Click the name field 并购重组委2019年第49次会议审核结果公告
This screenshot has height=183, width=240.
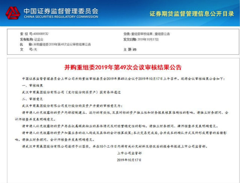click(62, 44)
